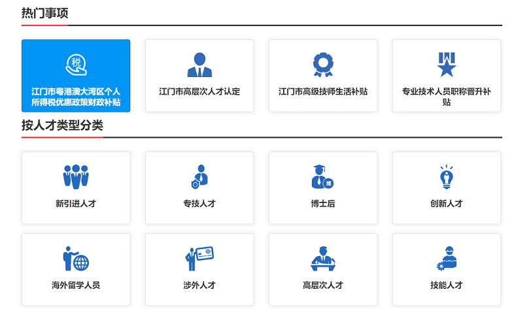Click the 热门事项 section heading
The image size is (510, 309).
tap(45, 13)
